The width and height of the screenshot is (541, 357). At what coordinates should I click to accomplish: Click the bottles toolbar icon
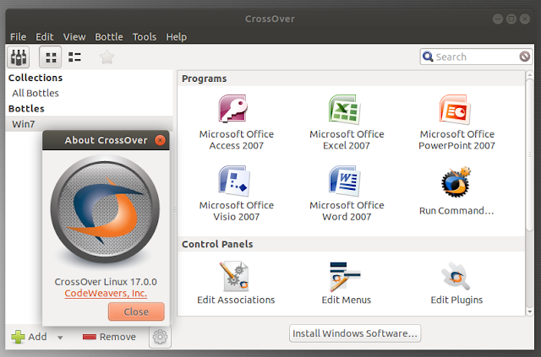click(19, 57)
